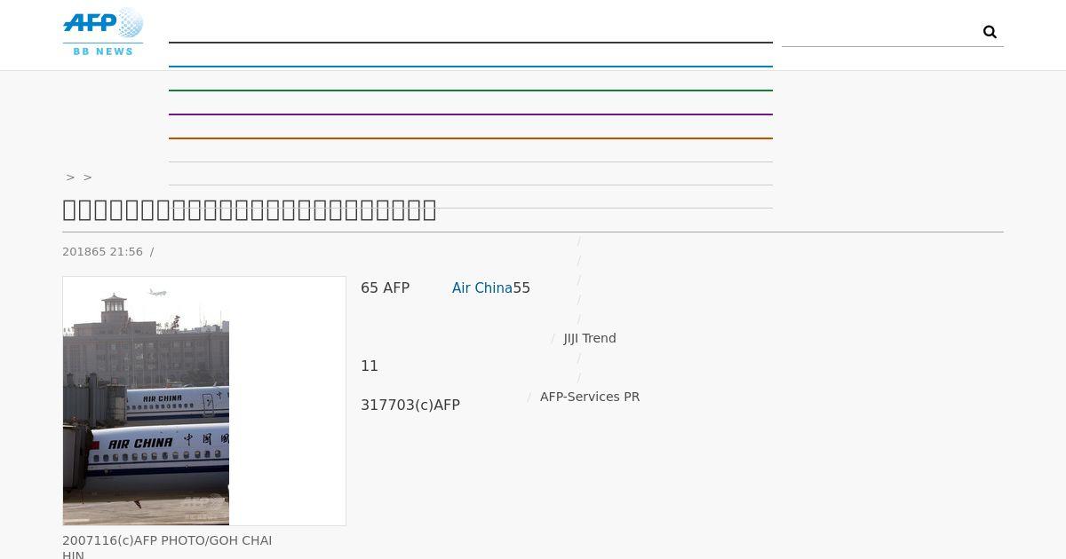The width and height of the screenshot is (1066, 559).
Task: Click the date text 201865 21:56
Action: (102, 252)
